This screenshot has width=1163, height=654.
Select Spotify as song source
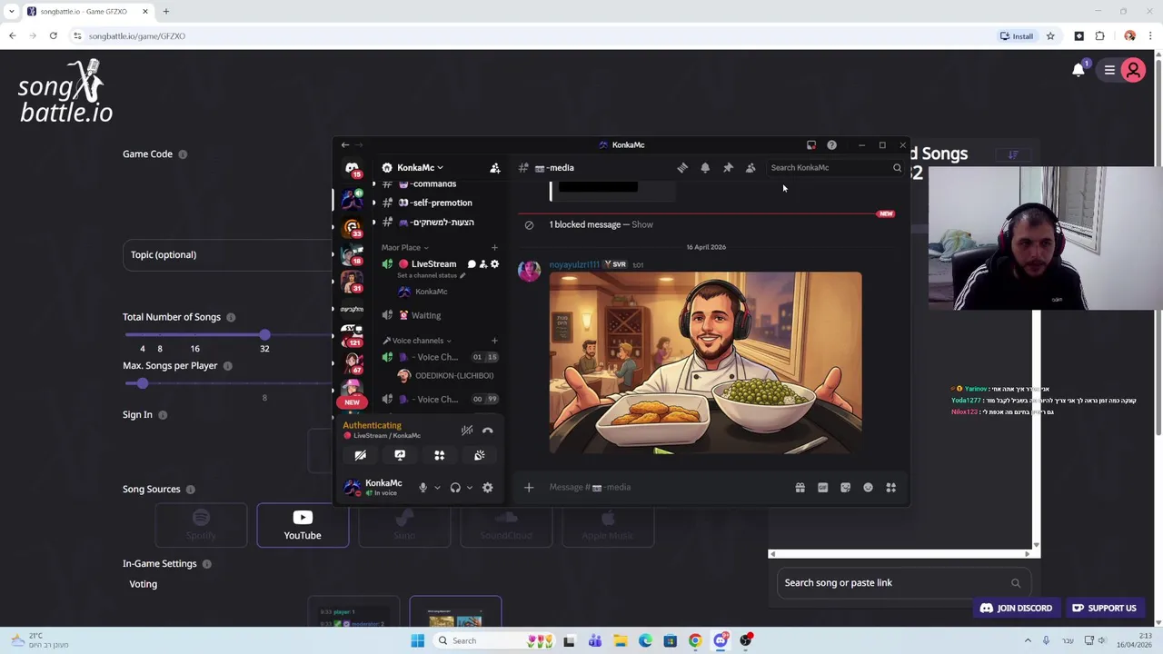(201, 525)
